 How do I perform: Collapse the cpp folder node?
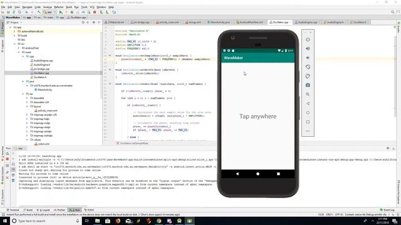(x=23, y=56)
